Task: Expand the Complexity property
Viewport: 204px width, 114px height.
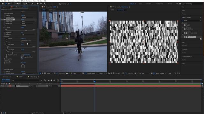Action: click(x=3, y=59)
